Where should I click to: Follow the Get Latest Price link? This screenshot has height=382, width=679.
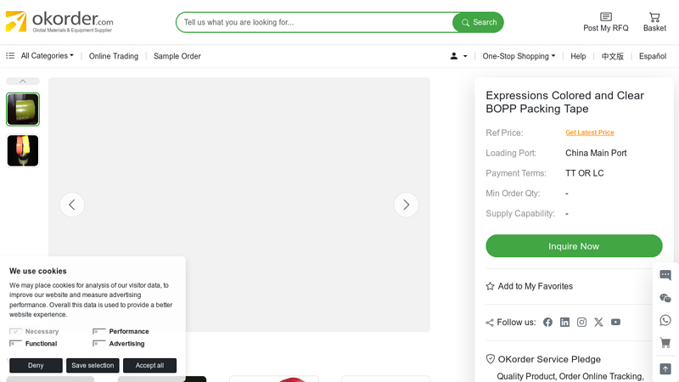[590, 132]
